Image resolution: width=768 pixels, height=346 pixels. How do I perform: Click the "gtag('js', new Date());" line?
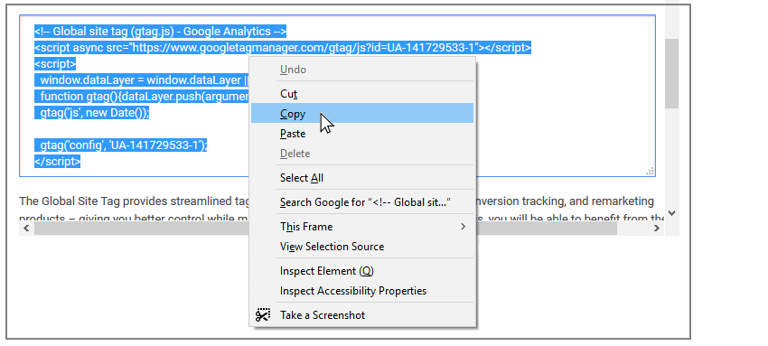point(91,113)
